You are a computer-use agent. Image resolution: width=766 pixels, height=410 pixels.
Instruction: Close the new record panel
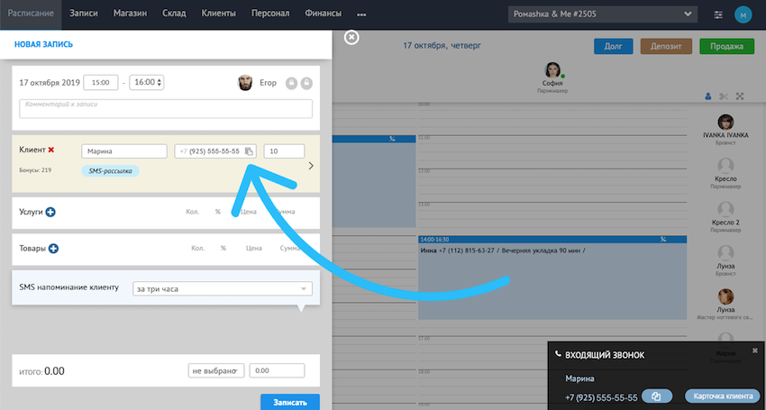tap(351, 37)
